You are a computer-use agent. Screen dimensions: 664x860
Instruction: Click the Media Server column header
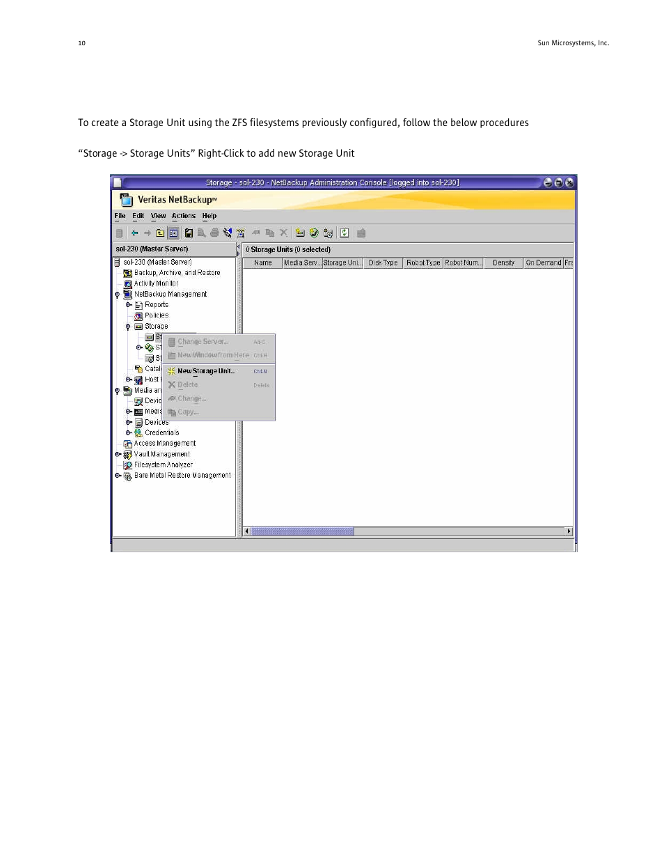click(301, 263)
